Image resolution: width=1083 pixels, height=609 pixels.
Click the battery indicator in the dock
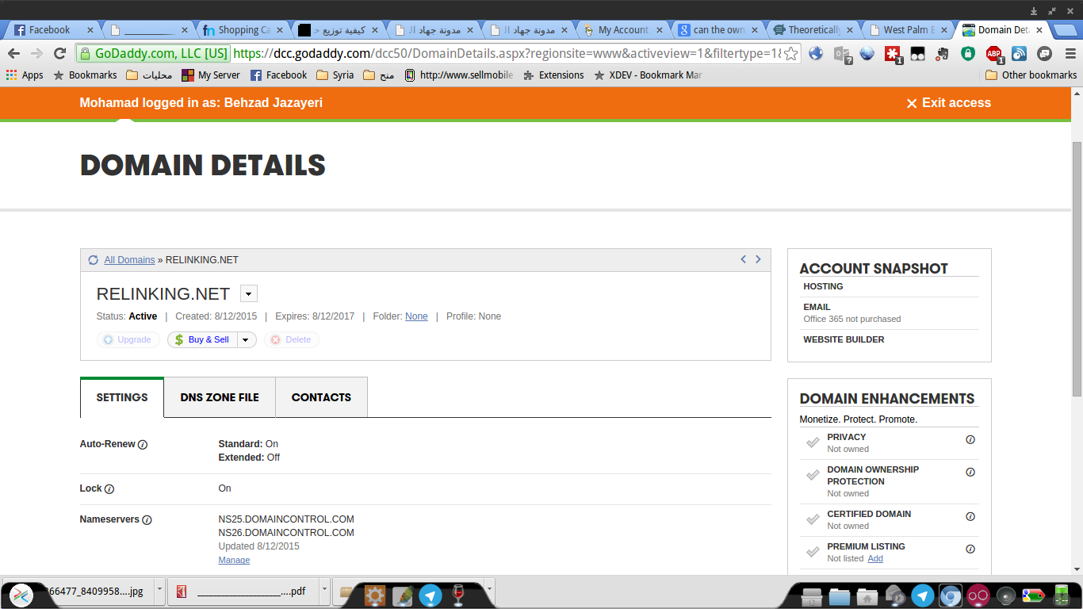click(x=1061, y=596)
